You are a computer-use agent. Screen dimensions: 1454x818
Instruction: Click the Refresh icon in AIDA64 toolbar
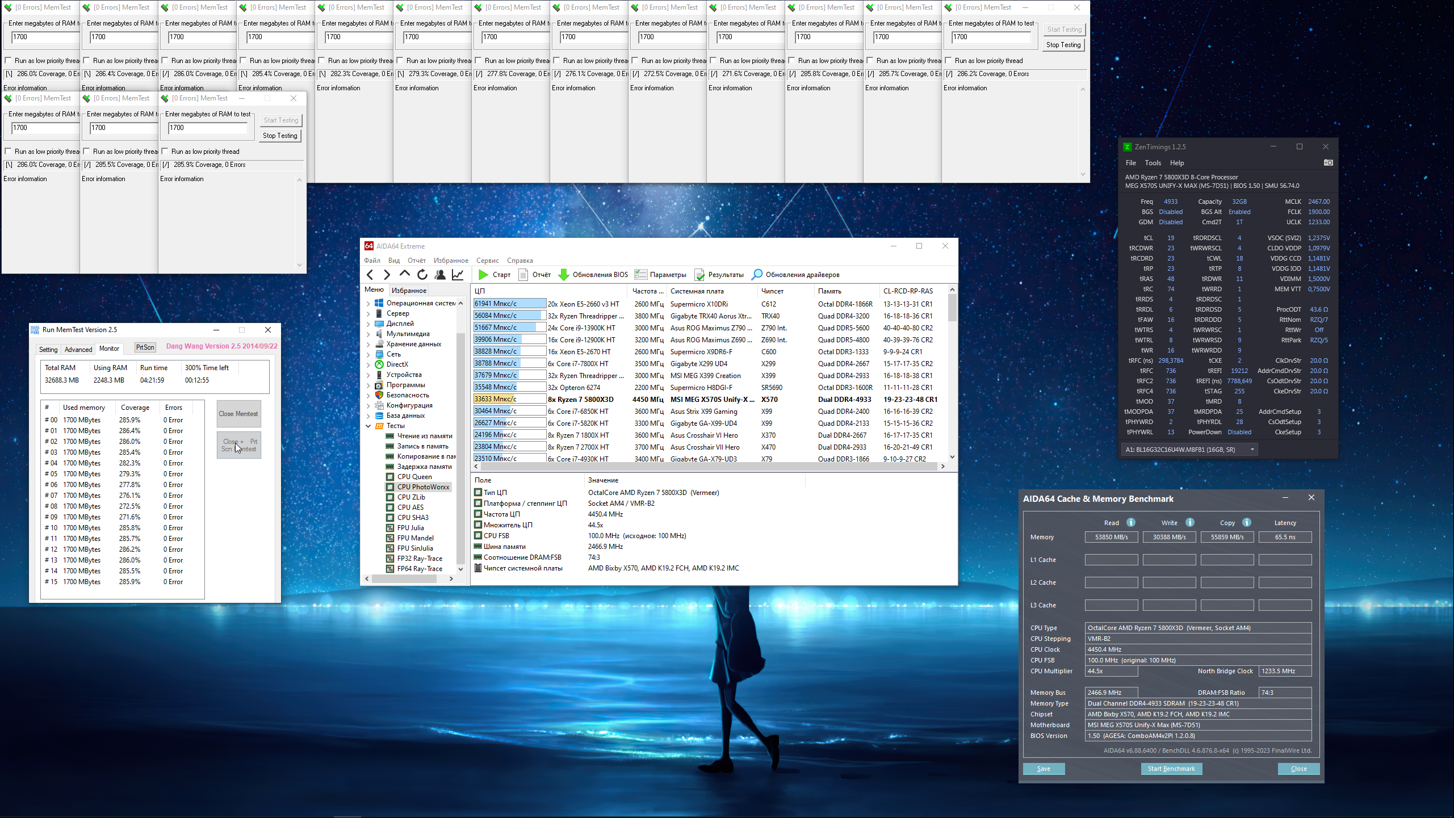(x=422, y=275)
